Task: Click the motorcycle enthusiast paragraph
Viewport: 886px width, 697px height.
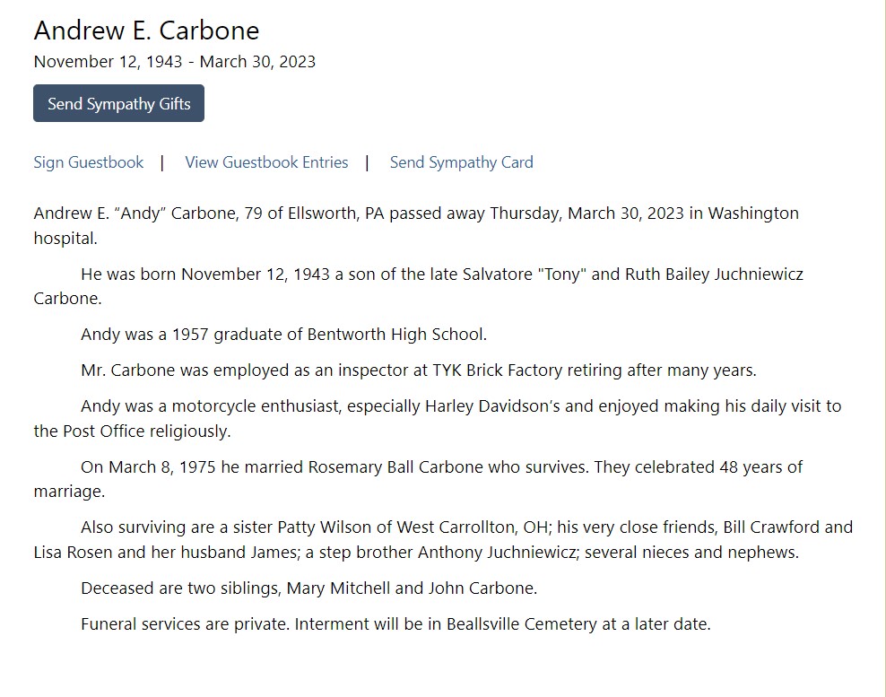Action: pyautogui.click(x=460, y=405)
